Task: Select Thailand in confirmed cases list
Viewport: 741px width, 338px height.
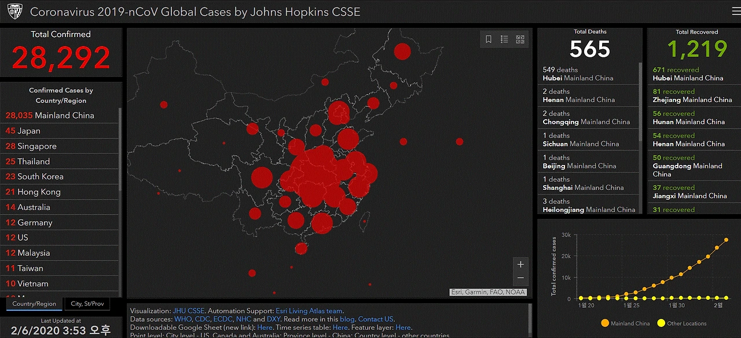Action: (60, 161)
